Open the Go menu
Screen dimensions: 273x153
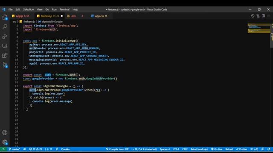coord(47,9)
